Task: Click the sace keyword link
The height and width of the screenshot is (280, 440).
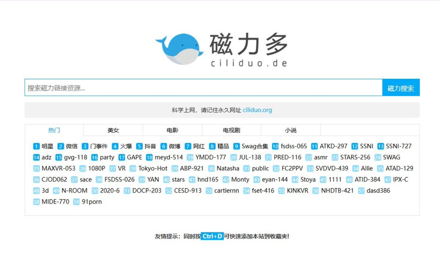Action: [x=86, y=180]
